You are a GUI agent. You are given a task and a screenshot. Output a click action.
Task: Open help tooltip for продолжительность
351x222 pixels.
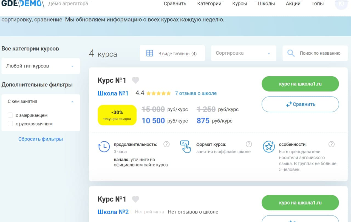166,144
